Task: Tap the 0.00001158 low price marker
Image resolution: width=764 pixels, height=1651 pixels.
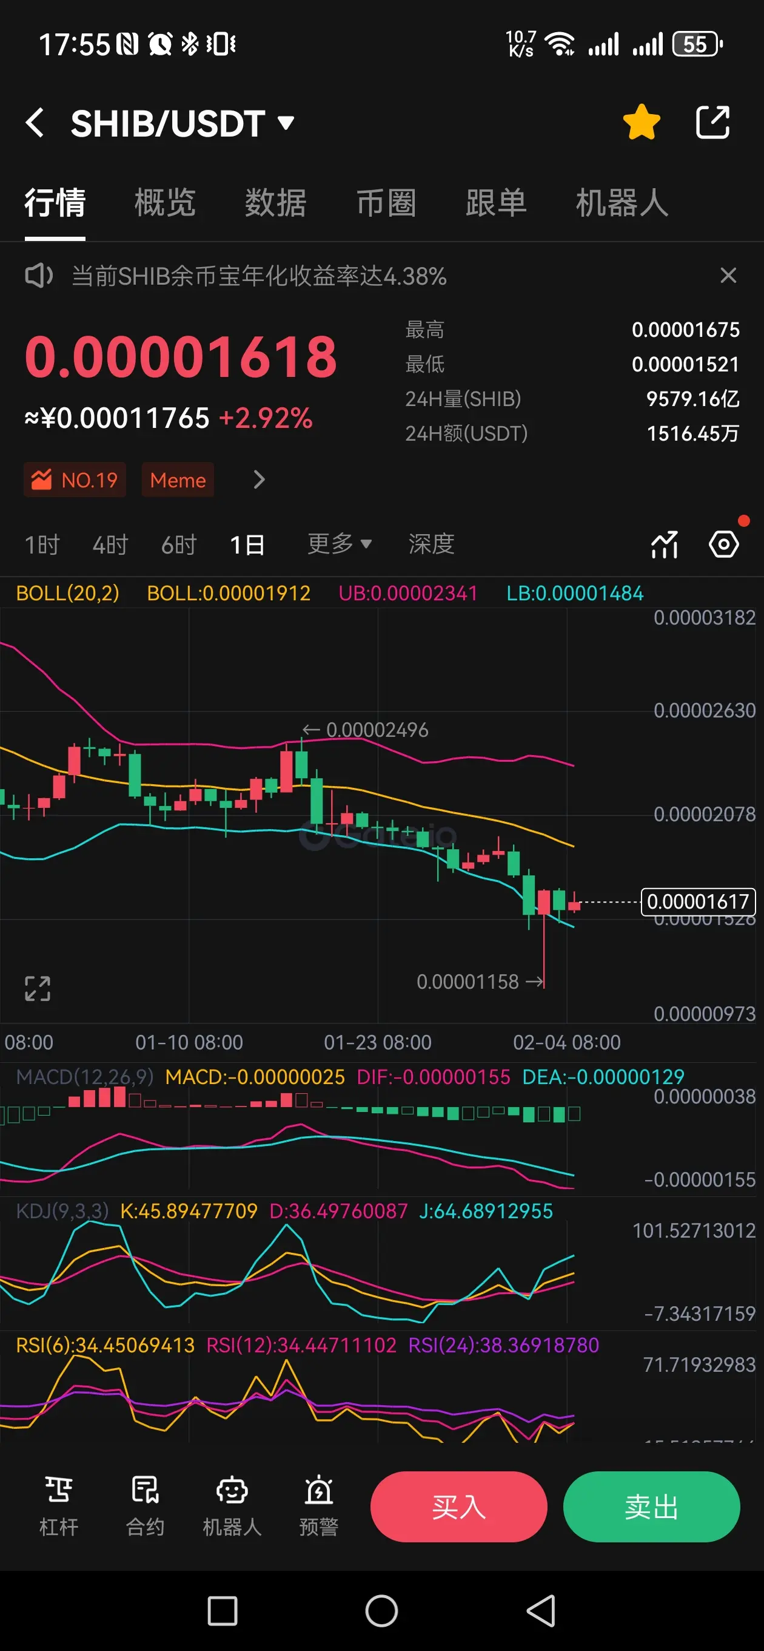Action: click(x=480, y=981)
